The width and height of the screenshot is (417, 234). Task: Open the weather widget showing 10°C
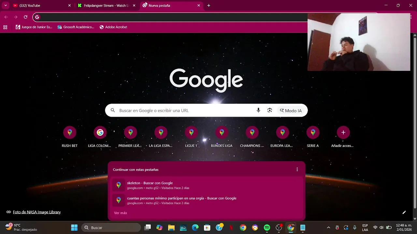click(x=22, y=227)
